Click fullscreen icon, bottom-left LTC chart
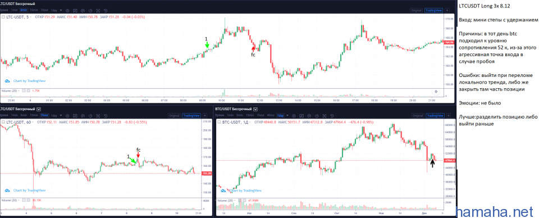The width and height of the screenshot is (539, 218). 98,116
